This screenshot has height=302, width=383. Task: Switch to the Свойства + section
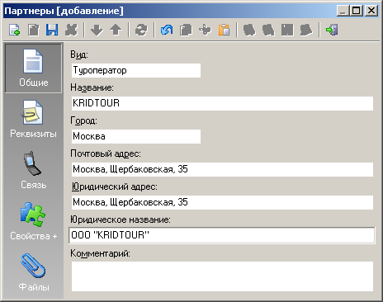pyautogui.click(x=33, y=221)
